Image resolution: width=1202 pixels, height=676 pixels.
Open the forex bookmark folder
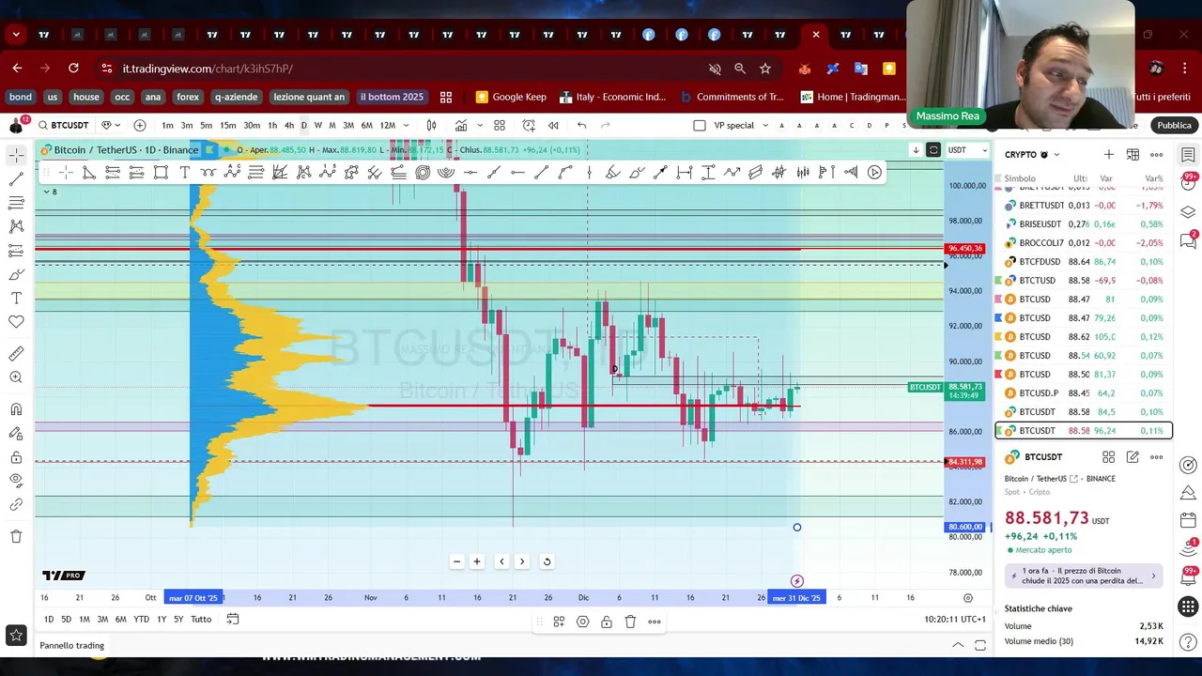pyautogui.click(x=188, y=97)
